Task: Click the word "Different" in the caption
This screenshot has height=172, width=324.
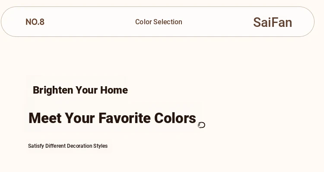Action: (x=56, y=146)
